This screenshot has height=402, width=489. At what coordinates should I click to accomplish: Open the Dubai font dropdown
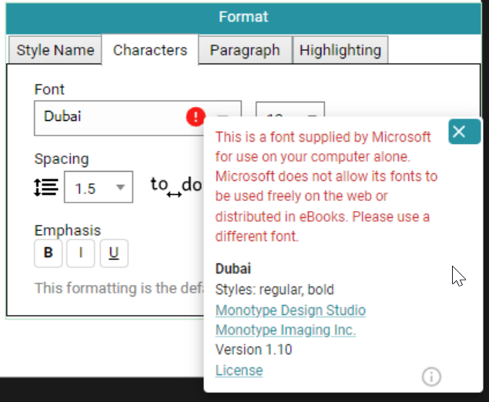pos(223,117)
